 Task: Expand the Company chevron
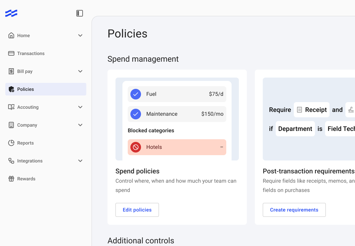point(80,125)
